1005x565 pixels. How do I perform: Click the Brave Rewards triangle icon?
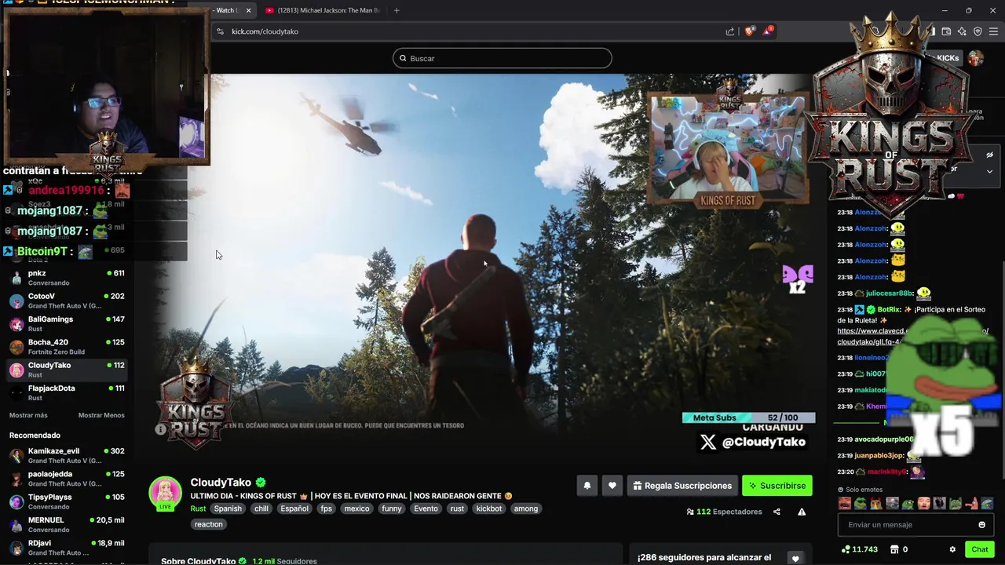[x=767, y=31]
